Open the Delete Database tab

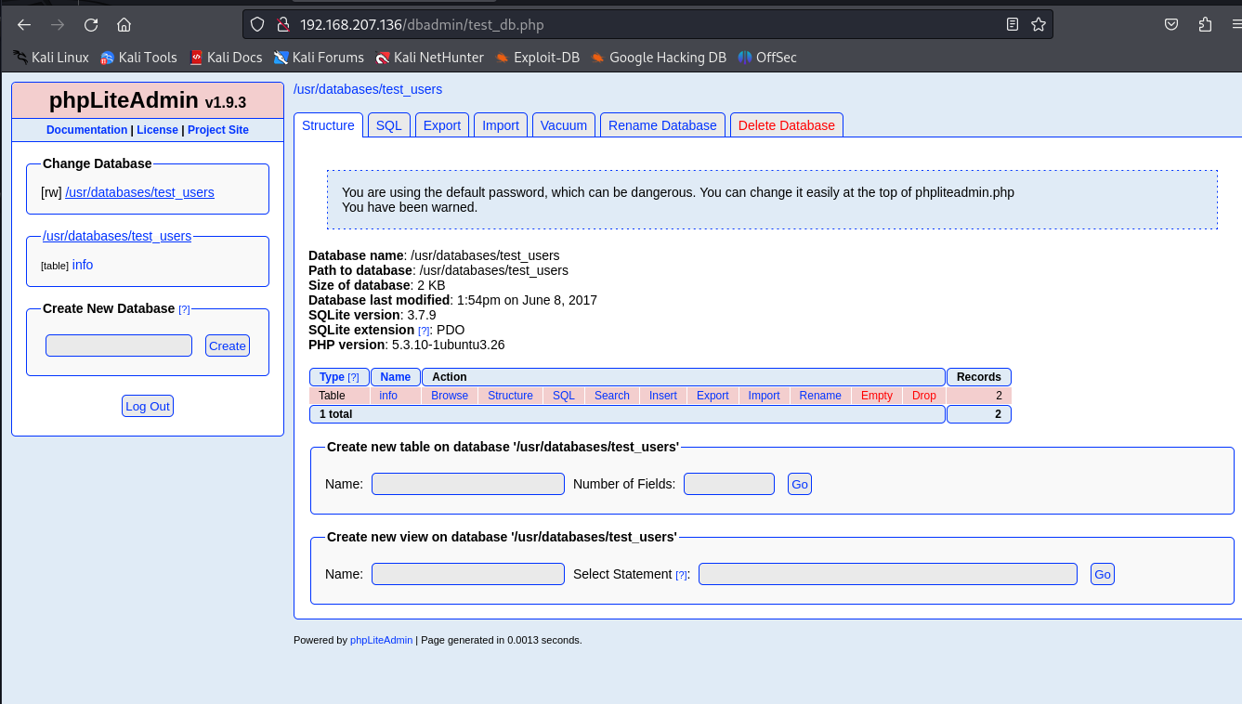pos(787,125)
